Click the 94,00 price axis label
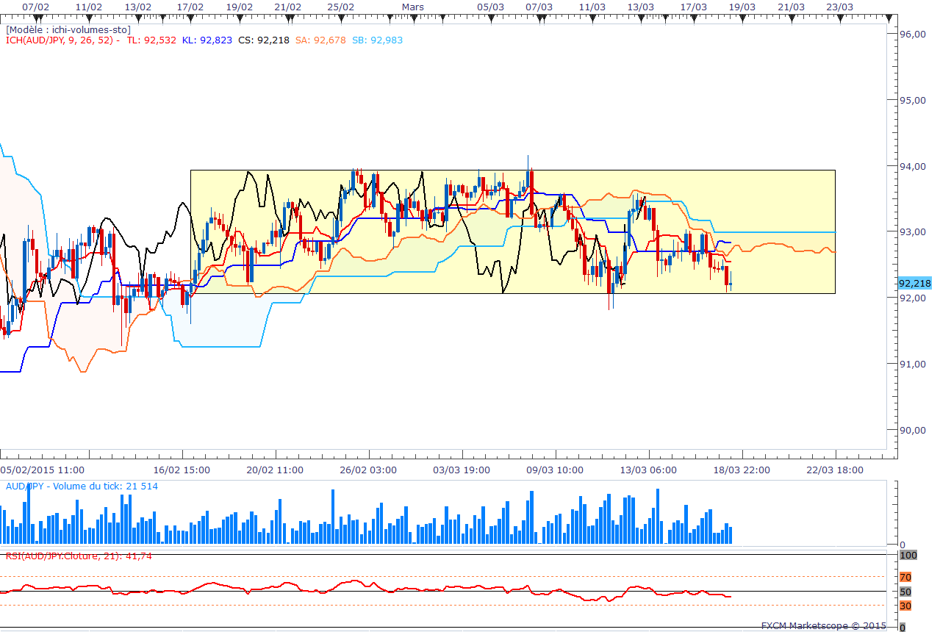This screenshot has width=940, height=632. 913,166
